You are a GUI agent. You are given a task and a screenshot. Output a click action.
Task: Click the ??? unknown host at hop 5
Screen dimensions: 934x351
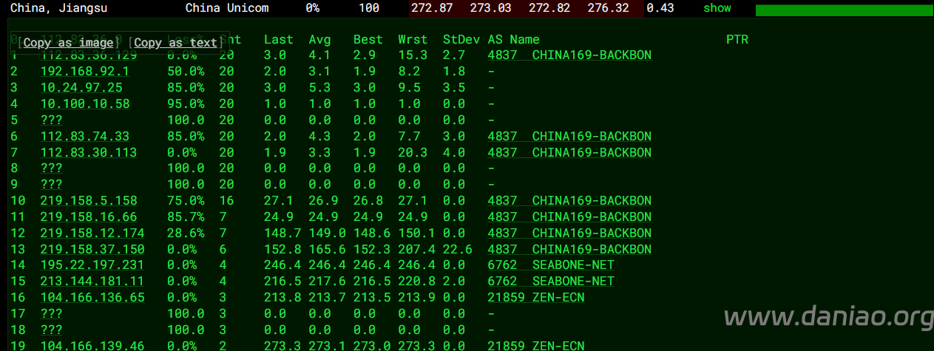51,120
